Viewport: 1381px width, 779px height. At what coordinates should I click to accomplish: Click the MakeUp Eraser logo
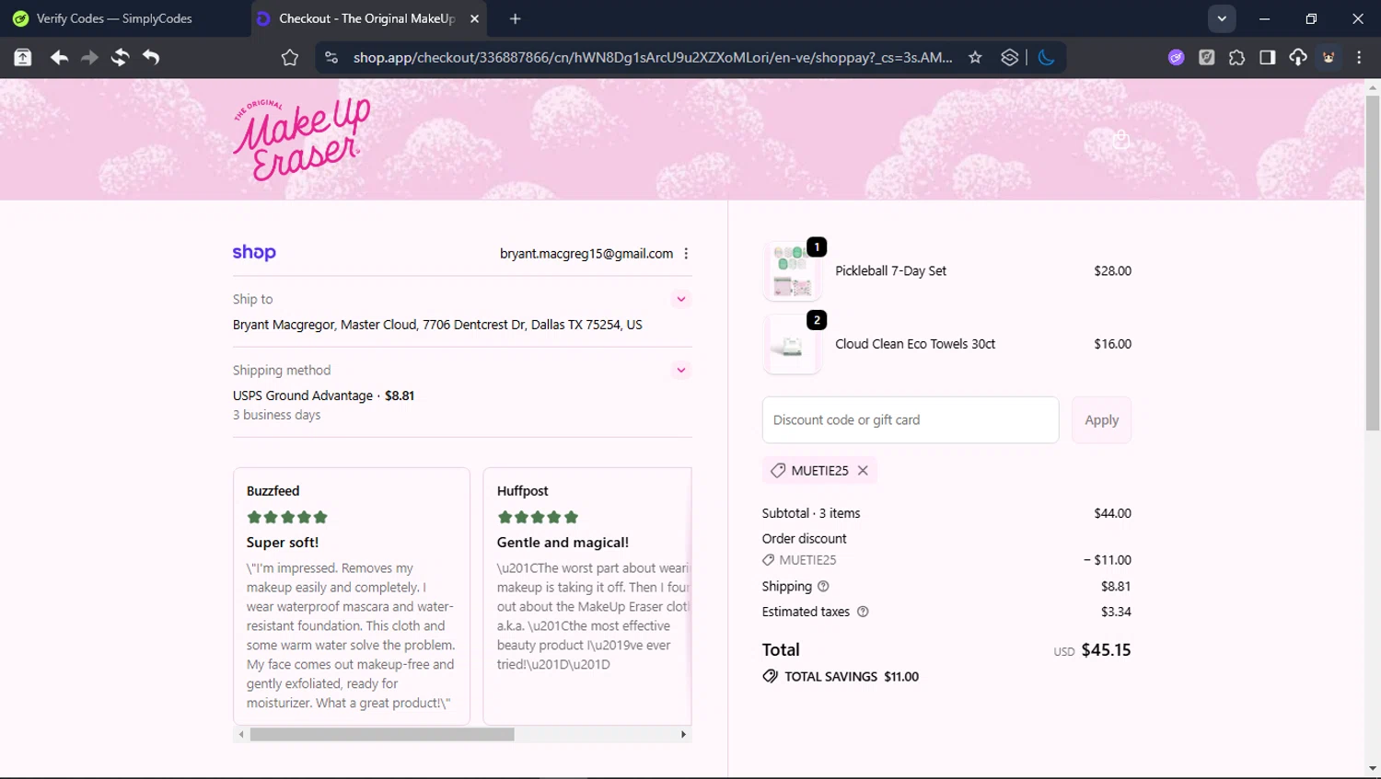pyautogui.click(x=302, y=139)
